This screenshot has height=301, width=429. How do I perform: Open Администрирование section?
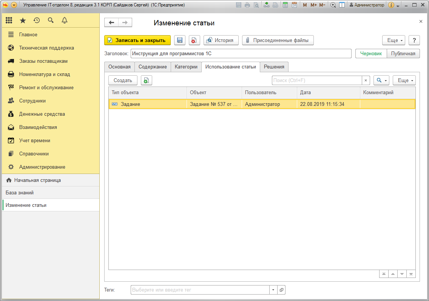(x=51, y=167)
